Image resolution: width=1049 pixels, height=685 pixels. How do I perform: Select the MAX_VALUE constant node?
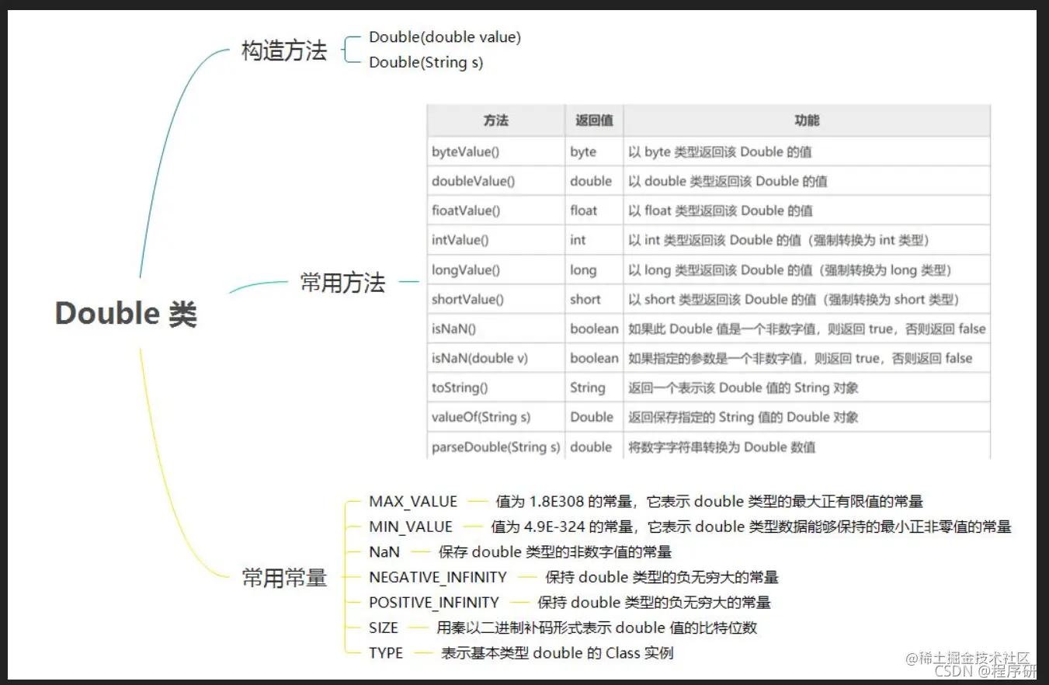pos(413,502)
